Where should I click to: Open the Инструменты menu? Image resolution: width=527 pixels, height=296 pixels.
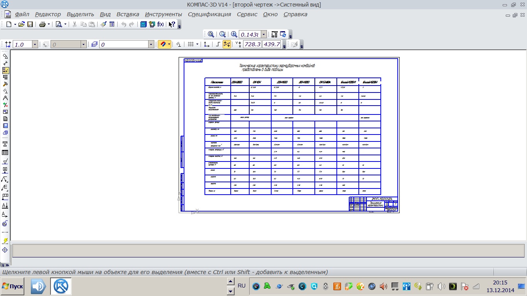[164, 14]
